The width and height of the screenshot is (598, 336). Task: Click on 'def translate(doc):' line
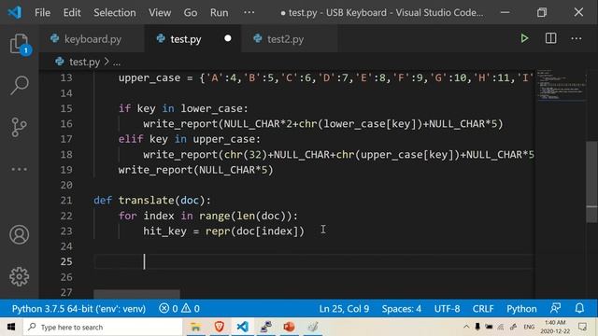click(x=151, y=201)
